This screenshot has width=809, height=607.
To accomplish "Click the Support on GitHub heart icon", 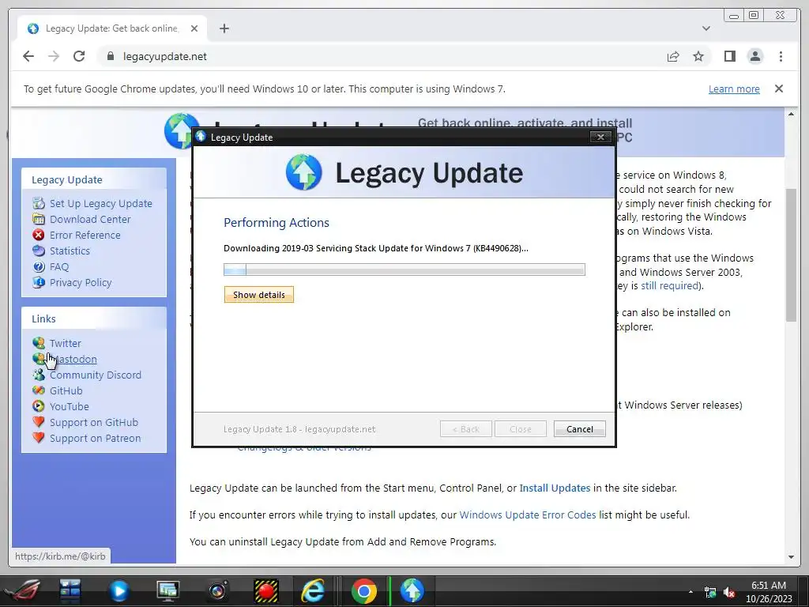I will pos(39,422).
